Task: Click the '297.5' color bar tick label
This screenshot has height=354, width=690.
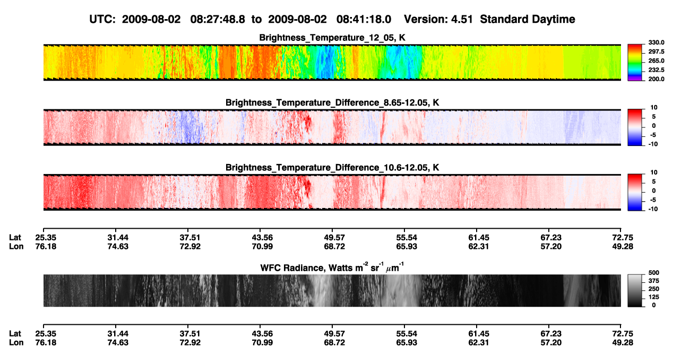Action: [656, 52]
